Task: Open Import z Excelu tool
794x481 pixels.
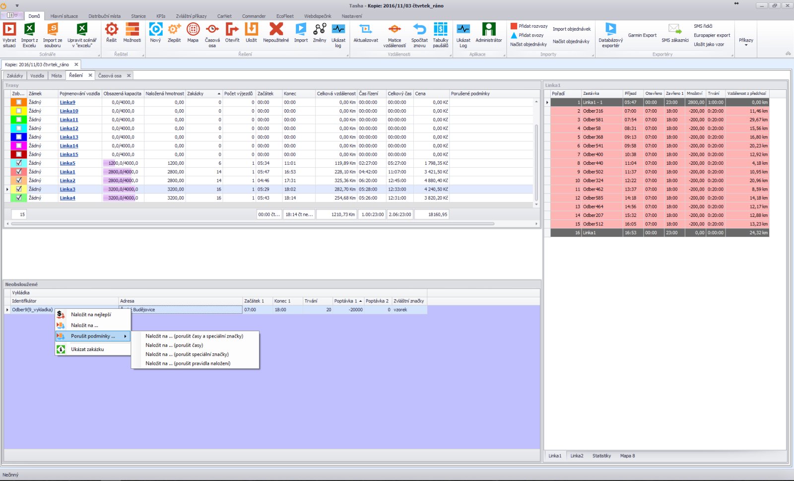Action: coord(29,29)
